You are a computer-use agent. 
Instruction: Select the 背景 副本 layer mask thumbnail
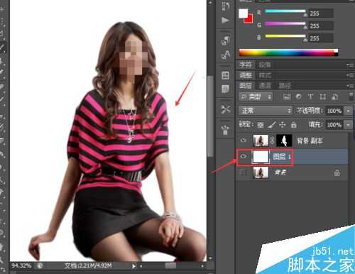pos(284,141)
